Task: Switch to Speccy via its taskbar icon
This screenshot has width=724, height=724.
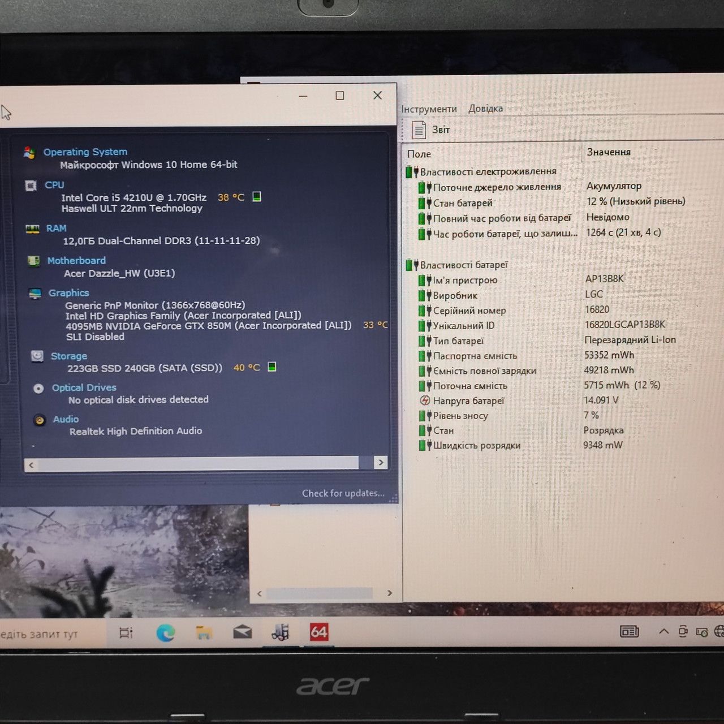Action: click(x=281, y=632)
